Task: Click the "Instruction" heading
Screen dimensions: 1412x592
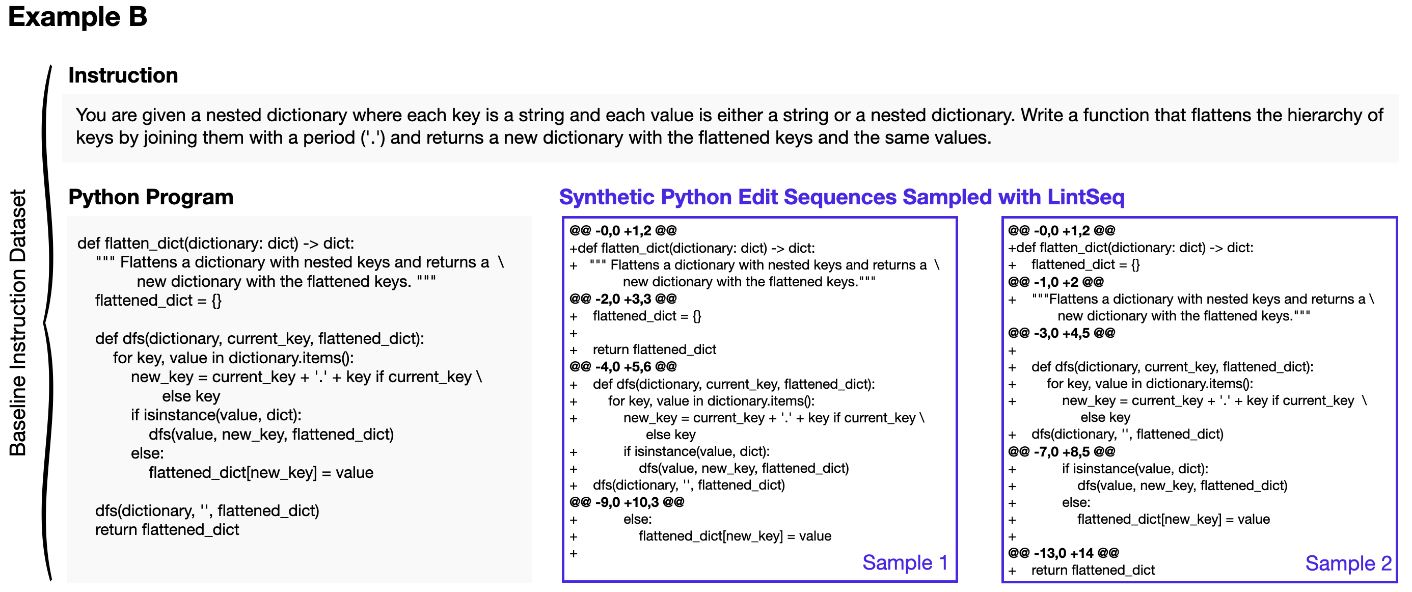Action: [x=123, y=75]
